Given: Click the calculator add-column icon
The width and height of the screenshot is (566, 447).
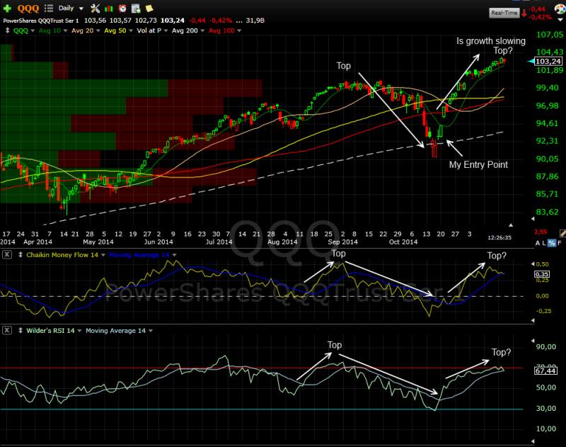Looking at the screenshot, I should point(136,9).
